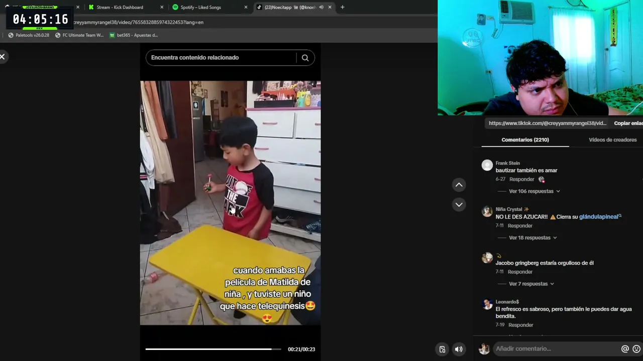The height and width of the screenshot is (361, 643).
Task: Switch to the Vídeos de creadores tab
Action: (x=612, y=140)
